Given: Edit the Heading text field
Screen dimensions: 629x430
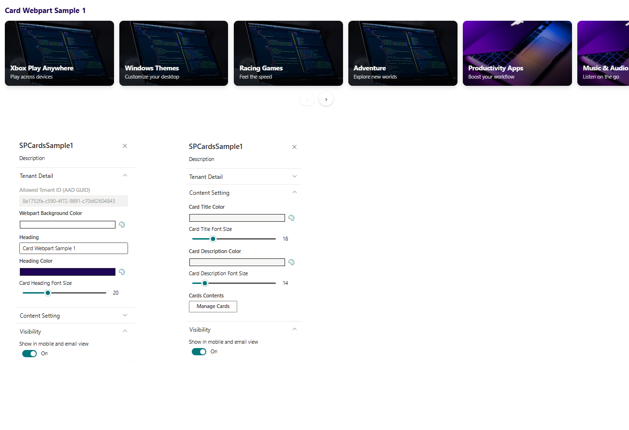Looking at the screenshot, I should [x=73, y=248].
